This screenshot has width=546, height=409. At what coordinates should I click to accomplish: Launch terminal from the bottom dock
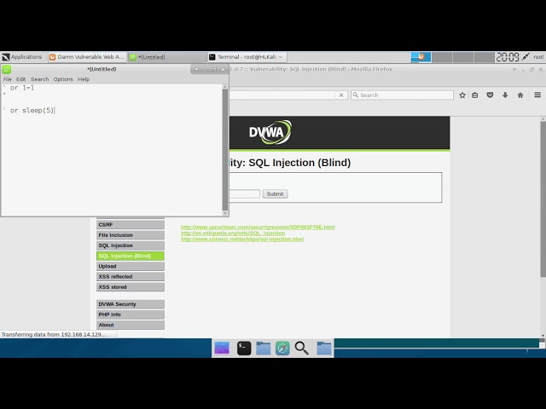click(x=244, y=349)
